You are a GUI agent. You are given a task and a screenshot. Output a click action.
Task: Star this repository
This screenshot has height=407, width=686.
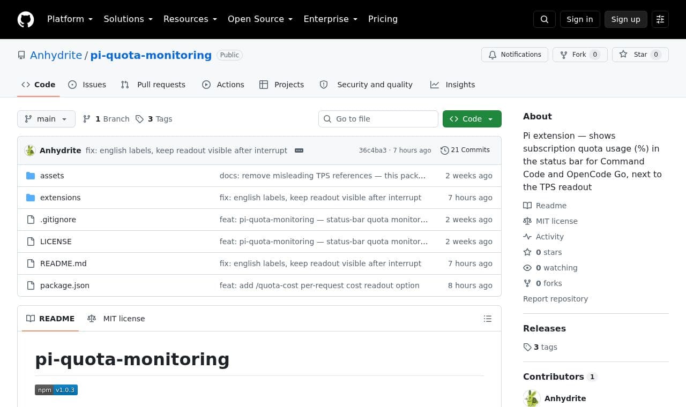[640, 55]
